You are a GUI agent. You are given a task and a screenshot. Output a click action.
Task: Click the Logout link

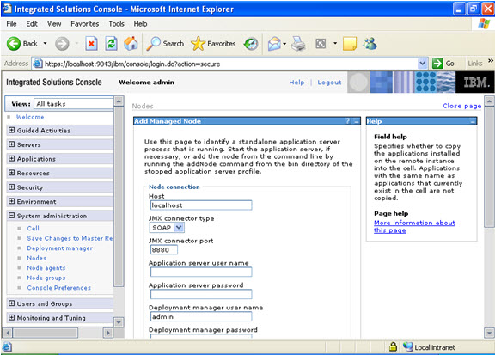329,83
